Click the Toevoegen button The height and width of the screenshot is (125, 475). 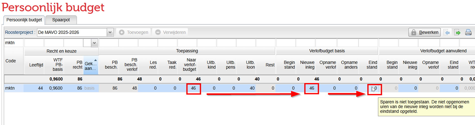[134, 32]
